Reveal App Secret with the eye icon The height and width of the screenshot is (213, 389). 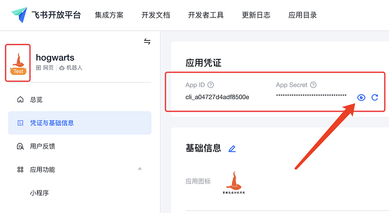tap(361, 97)
